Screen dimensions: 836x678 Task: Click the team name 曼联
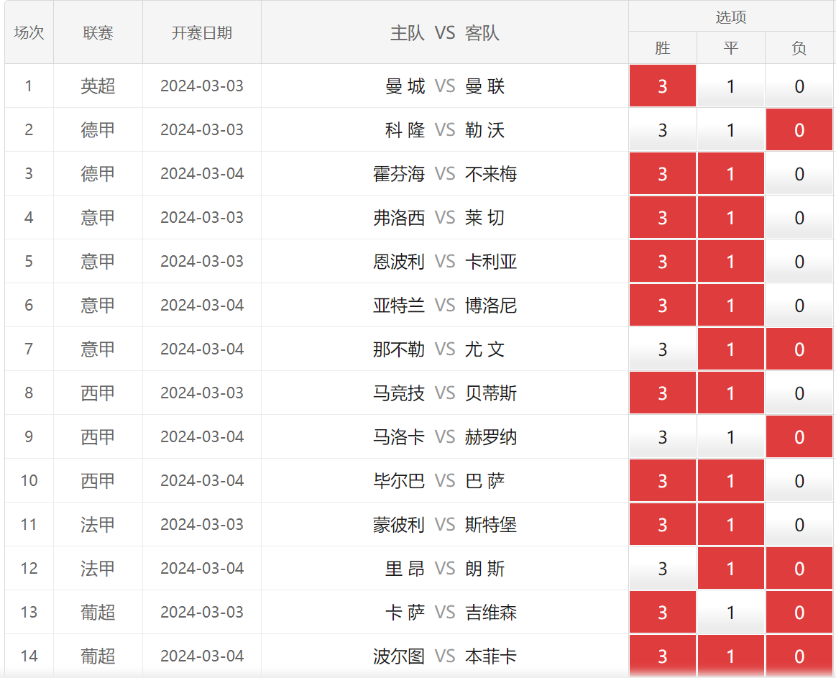pyautogui.click(x=484, y=86)
